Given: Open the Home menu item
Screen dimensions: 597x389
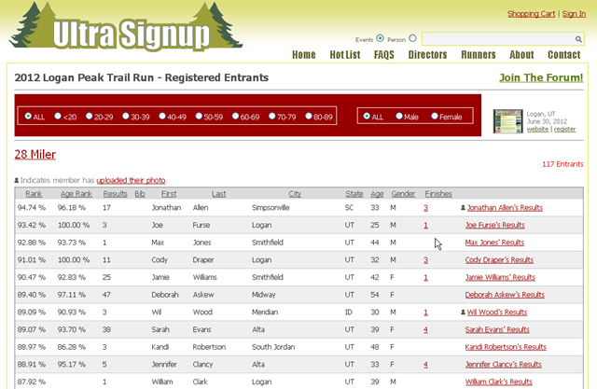Looking at the screenshot, I should pyautogui.click(x=304, y=55).
